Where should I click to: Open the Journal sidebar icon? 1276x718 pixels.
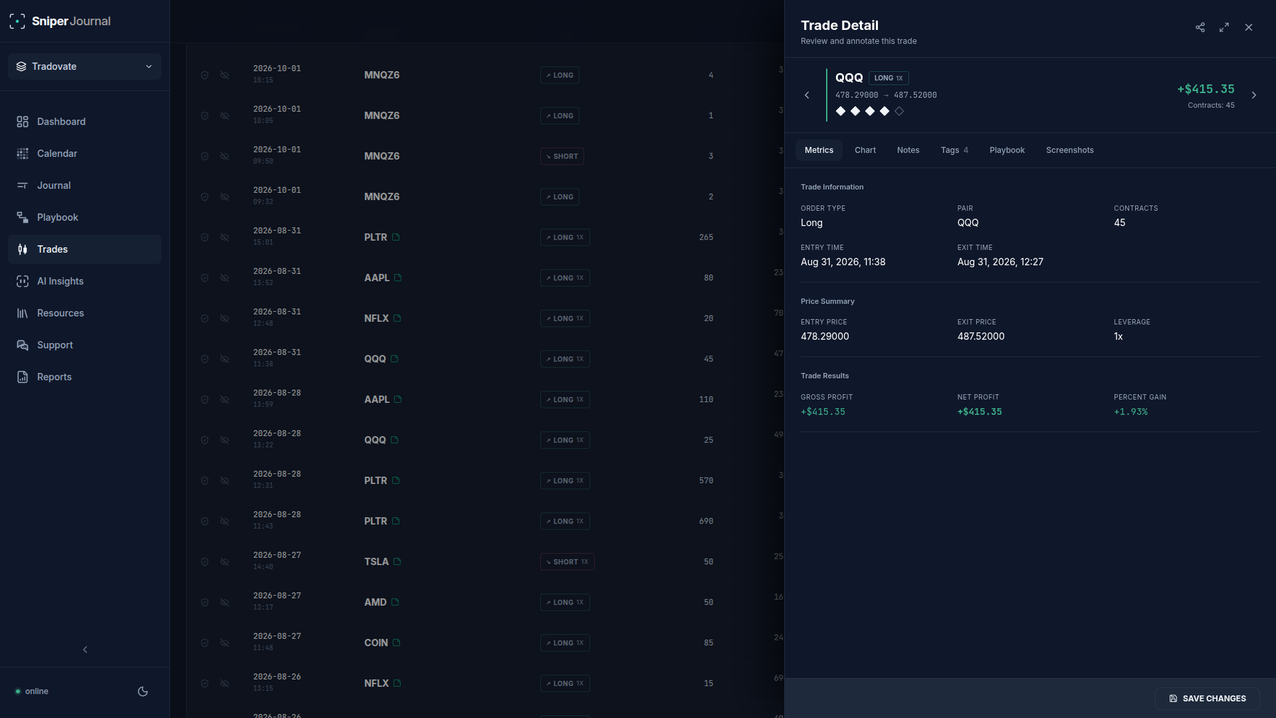tap(23, 185)
